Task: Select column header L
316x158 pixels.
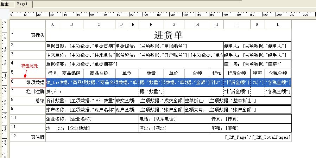Action: (278, 25)
